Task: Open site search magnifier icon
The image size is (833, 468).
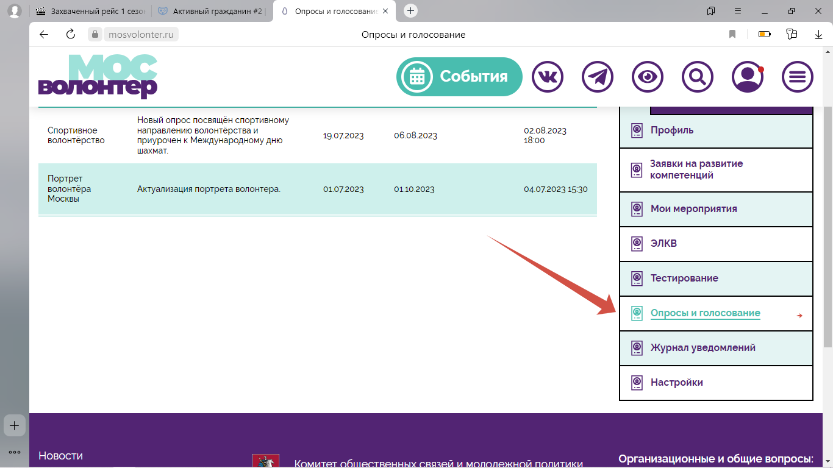Action: pos(698,77)
